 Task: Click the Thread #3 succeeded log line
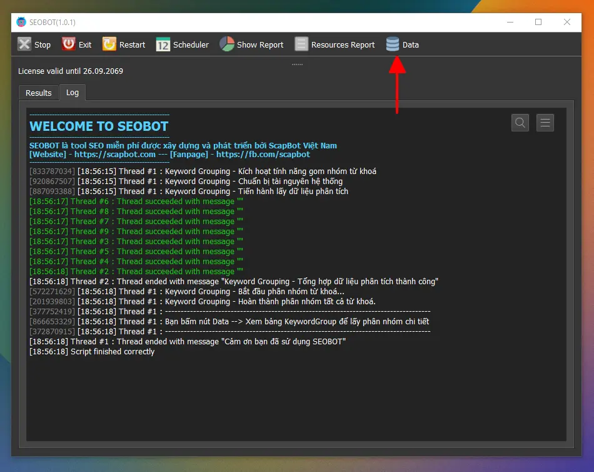point(136,241)
